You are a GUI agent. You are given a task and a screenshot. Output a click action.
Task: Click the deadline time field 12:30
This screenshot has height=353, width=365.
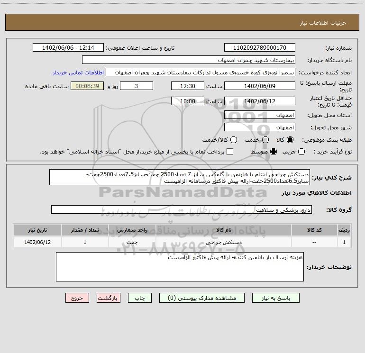click(188, 86)
